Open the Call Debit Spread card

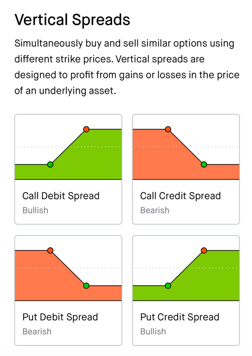[x=68, y=168]
